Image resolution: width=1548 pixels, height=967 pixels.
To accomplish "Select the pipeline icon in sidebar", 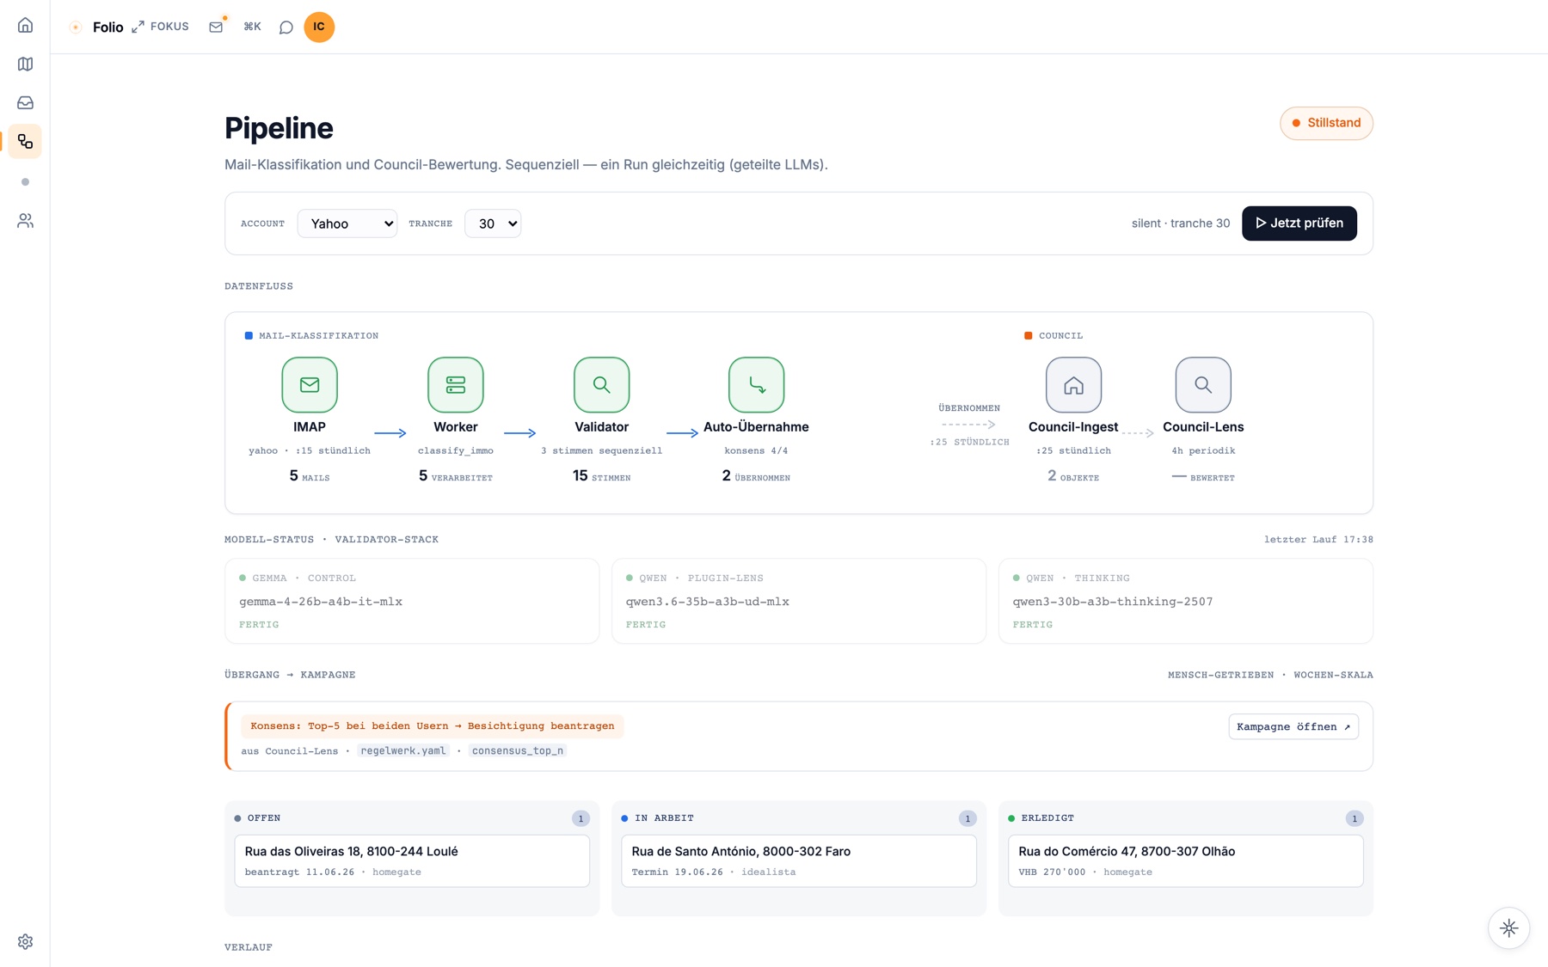I will click(25, 141).
